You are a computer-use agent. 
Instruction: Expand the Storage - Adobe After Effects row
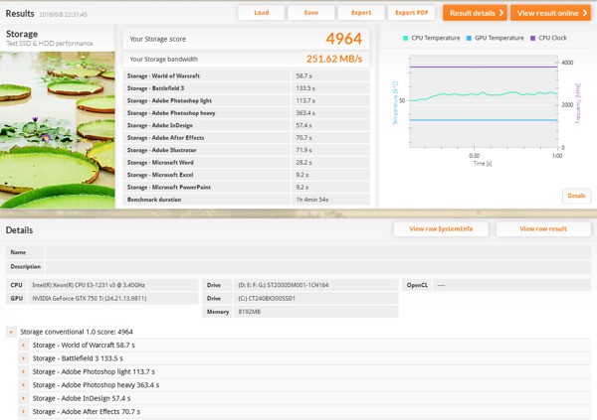24,411
